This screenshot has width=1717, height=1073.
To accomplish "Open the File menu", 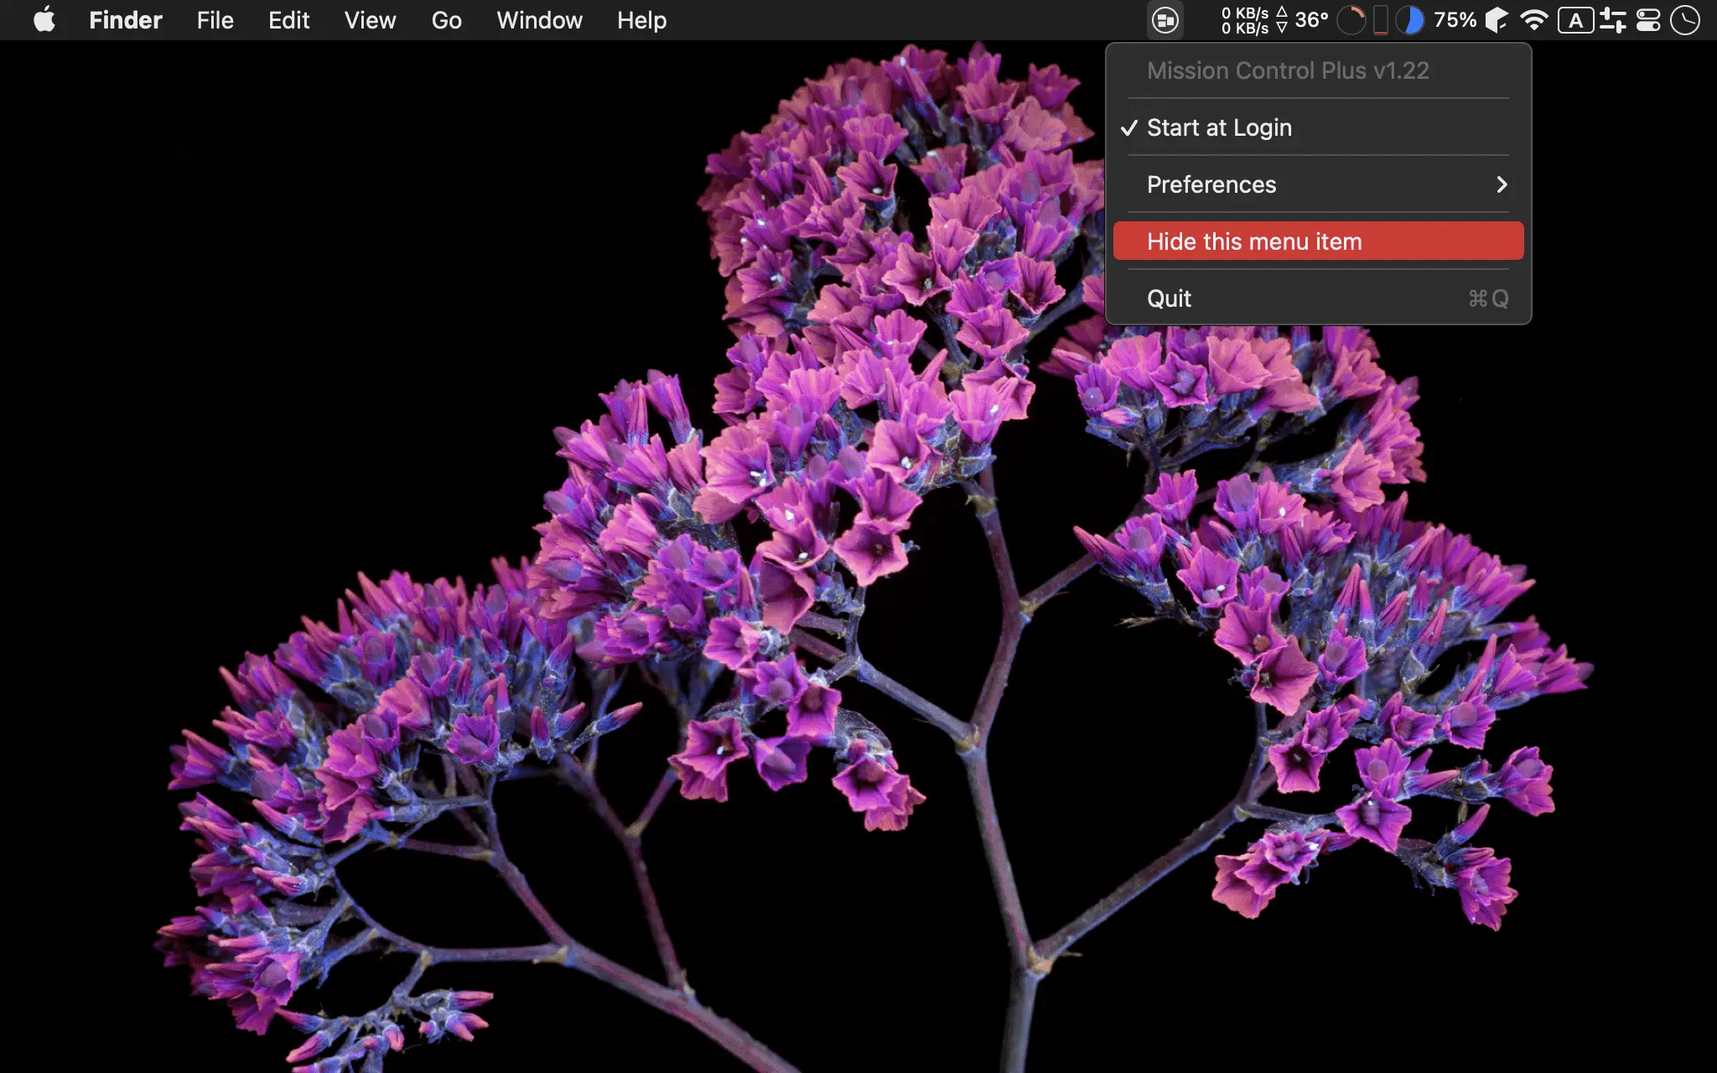I will point(215,20).
